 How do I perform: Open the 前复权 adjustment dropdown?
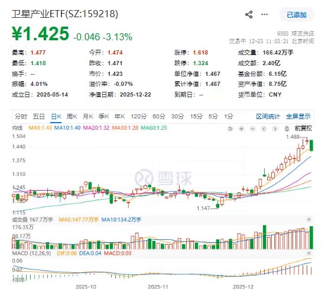coord(303,129)
